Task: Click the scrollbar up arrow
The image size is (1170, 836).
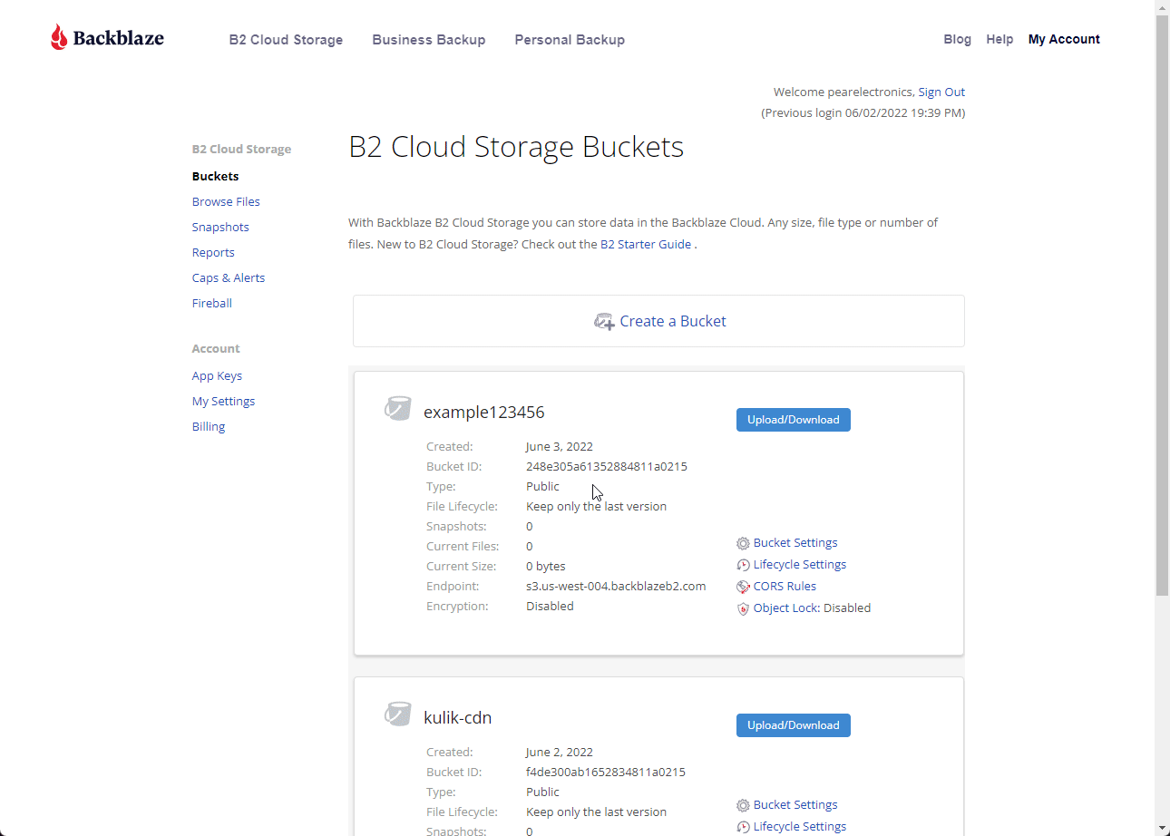Action: (1162, 7)
